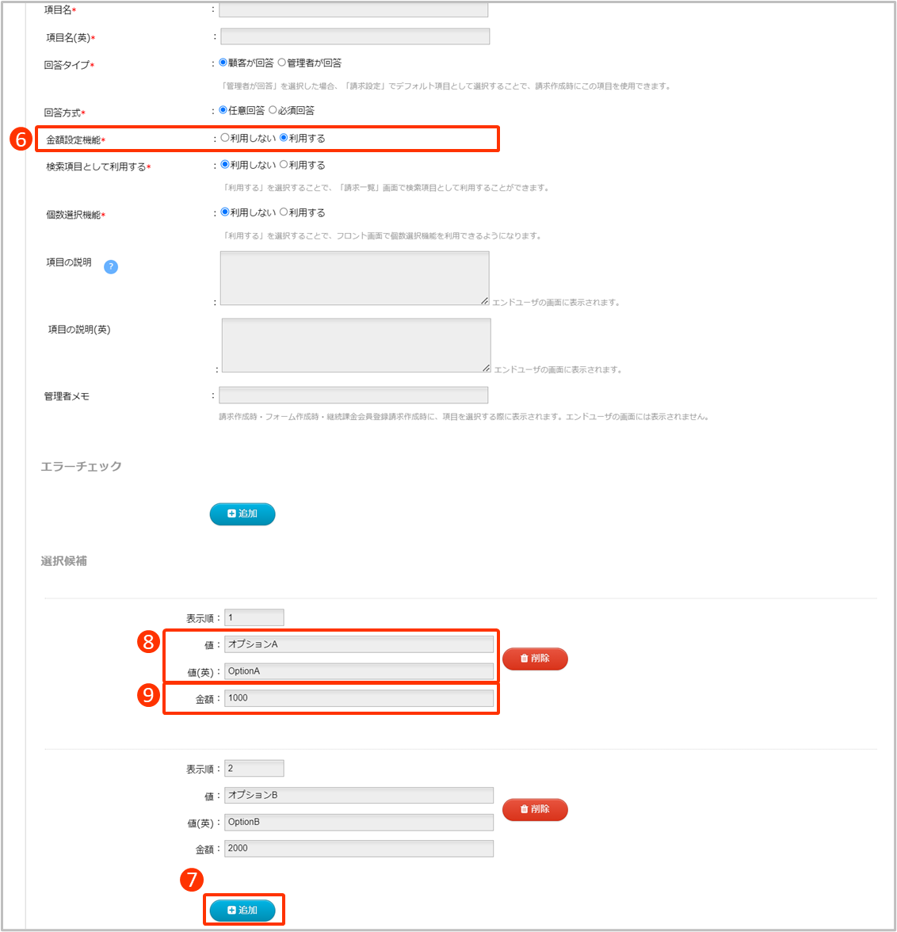Image resolution: width=897 pixels, height=932 pixels.
Task: Click the 金額 field containing 1000
Action: point(359,698)
